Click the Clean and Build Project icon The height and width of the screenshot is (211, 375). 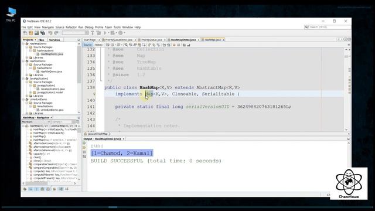tap(98, 33)
